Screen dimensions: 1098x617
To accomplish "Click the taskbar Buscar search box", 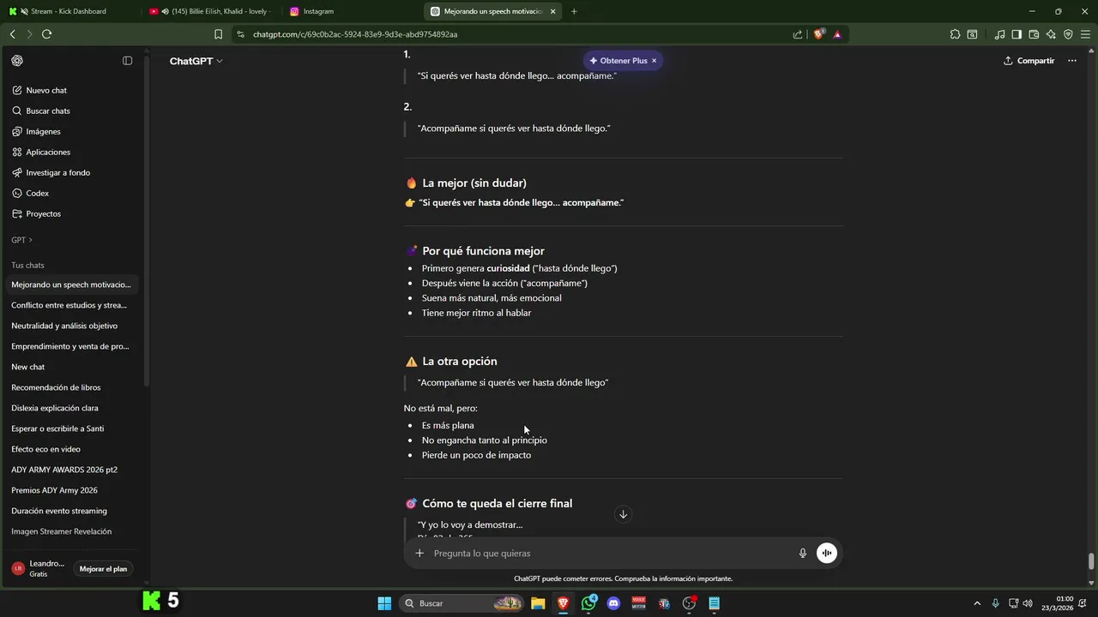I will pyautogui.click(x=463, y=603).
